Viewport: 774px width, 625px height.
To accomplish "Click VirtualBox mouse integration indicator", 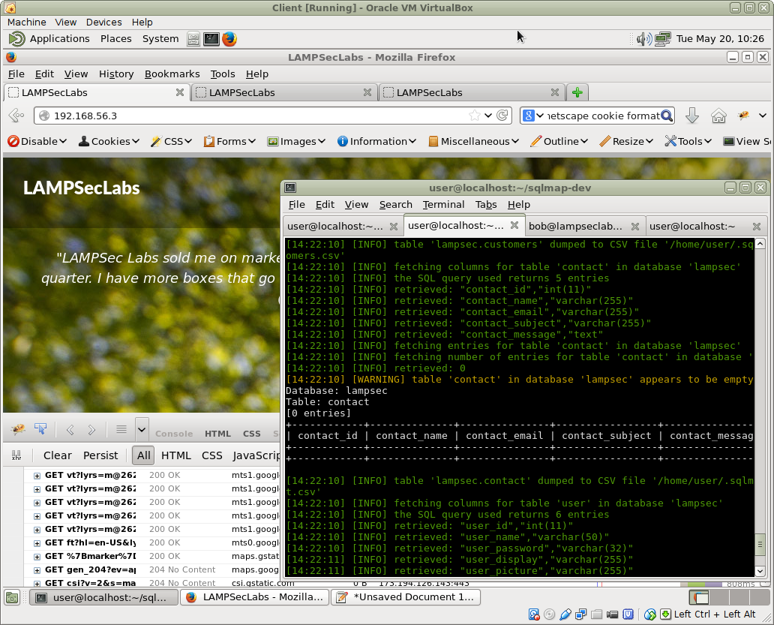I will [x=650, y=614].
